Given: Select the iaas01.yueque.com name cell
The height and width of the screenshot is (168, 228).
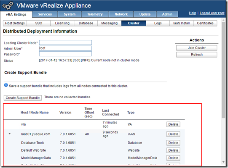Looking at the screenshot, I should coord(36,134).
